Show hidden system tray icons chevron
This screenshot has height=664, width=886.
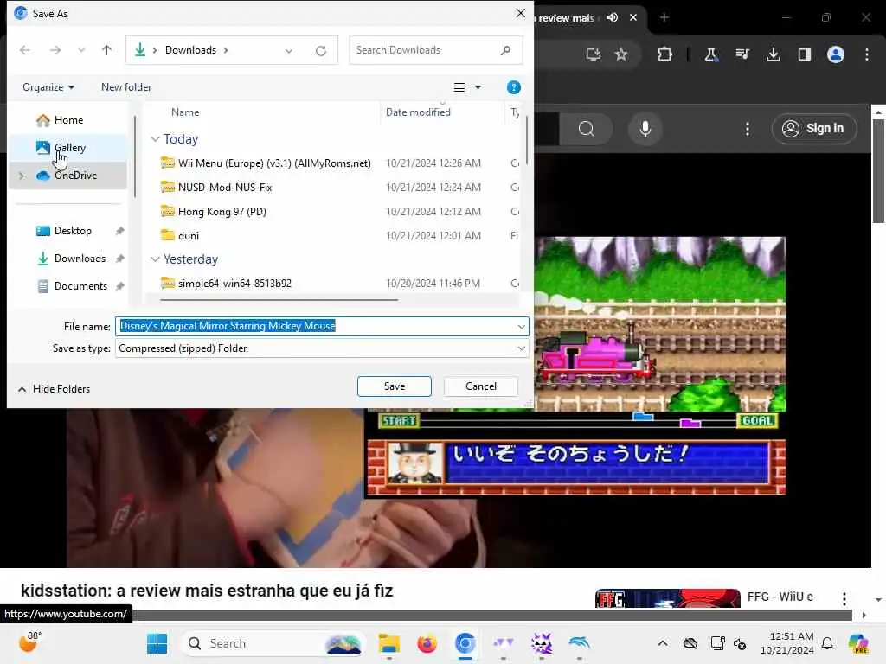(x=662, y=643)
